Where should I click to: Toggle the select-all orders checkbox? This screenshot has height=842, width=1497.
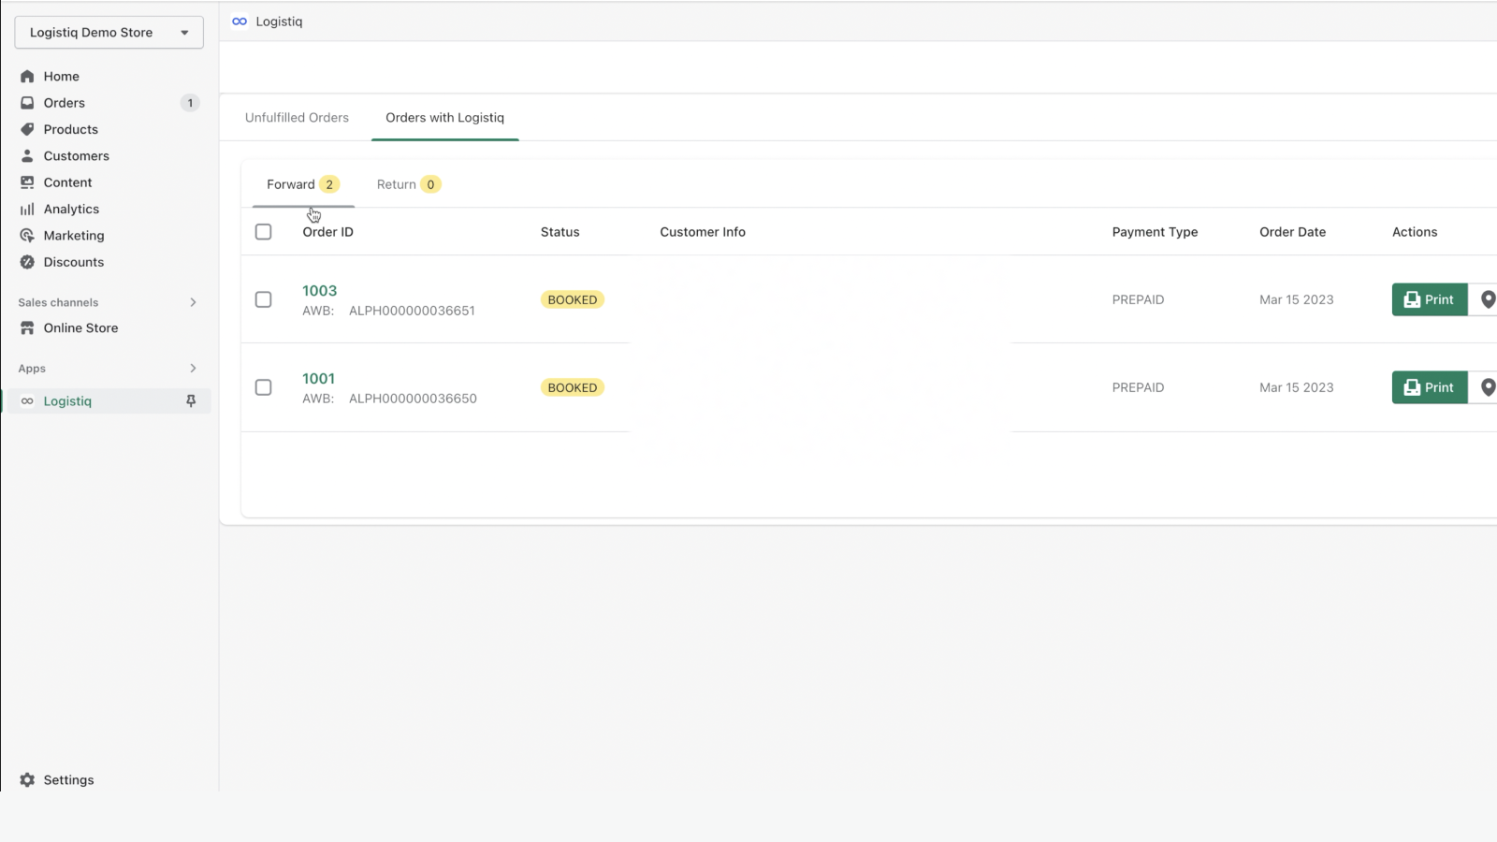(264, 232)
